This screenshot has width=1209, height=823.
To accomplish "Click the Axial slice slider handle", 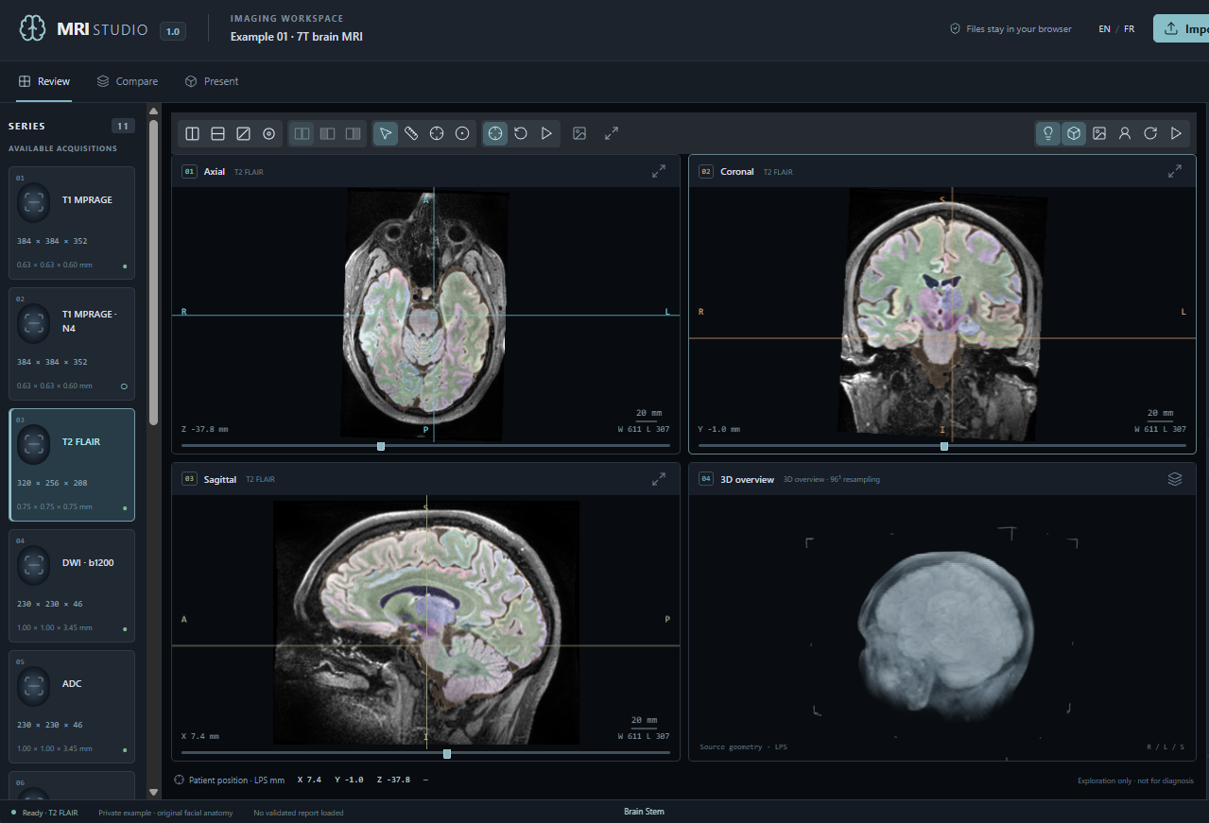I will coord(381,446).
